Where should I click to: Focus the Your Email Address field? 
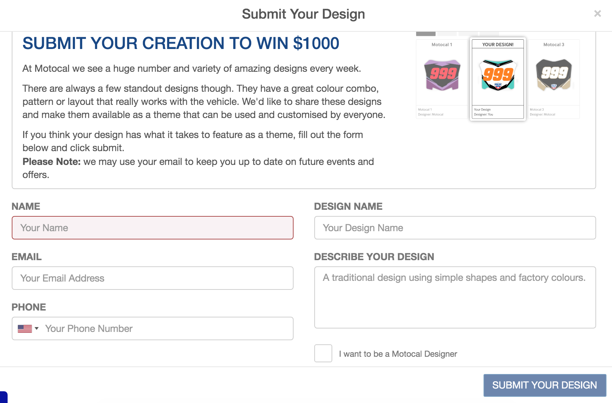click(153, 278)
